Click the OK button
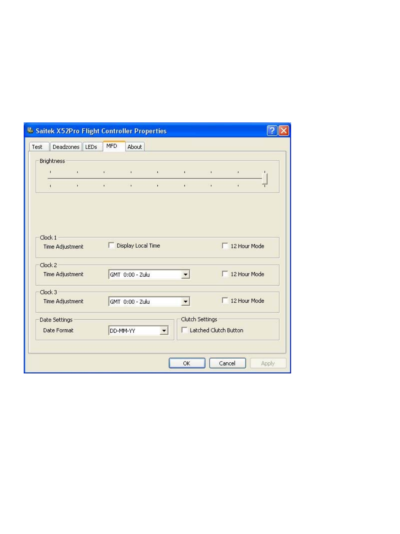Screen dimensions: 400x534 [187, 363]
